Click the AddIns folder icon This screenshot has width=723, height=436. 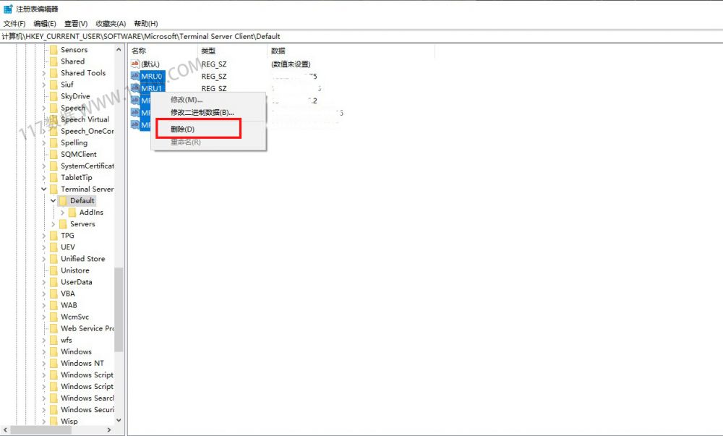72,213
